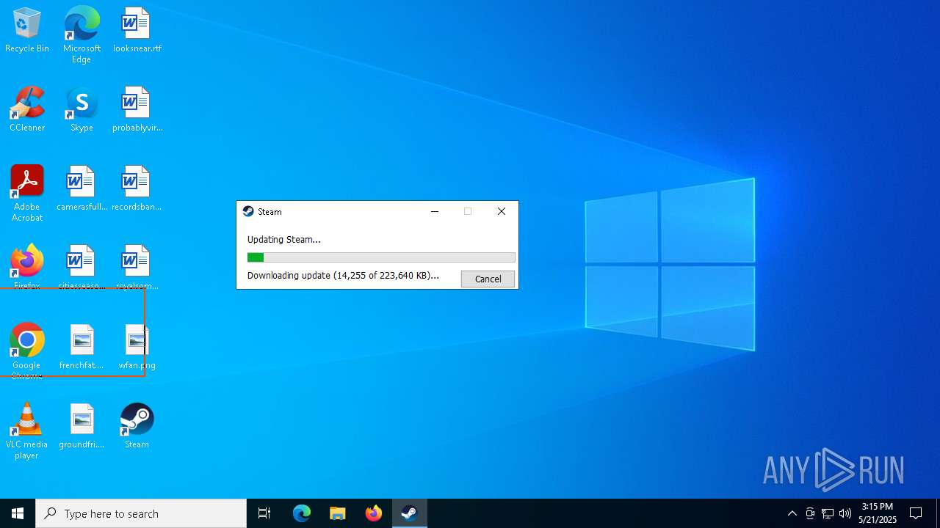Select the recordsban... Word document icon
Image resolution: width=940 pixels, height=528 pixels.
tap(137, 189)
